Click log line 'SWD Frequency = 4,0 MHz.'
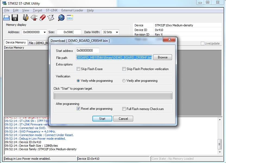Viewport: 263px width, 163px height. click(30, 131)
